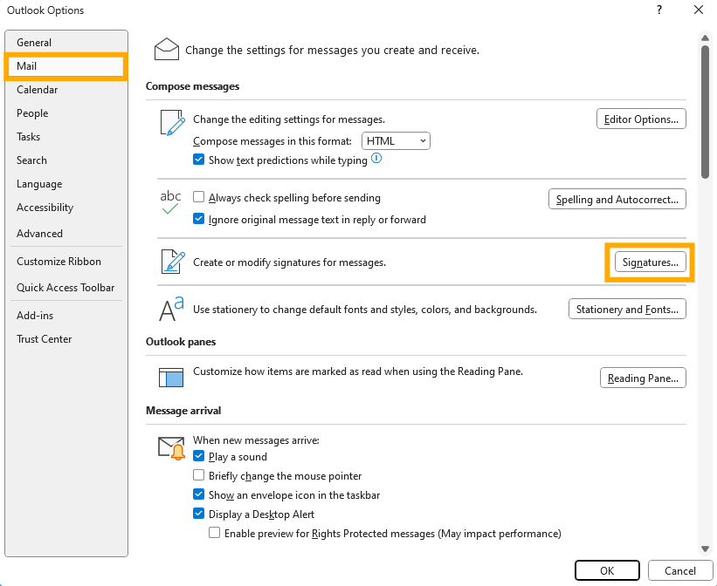
Task: Open Quick Access Toolbar settings
Action: point(65,287)
